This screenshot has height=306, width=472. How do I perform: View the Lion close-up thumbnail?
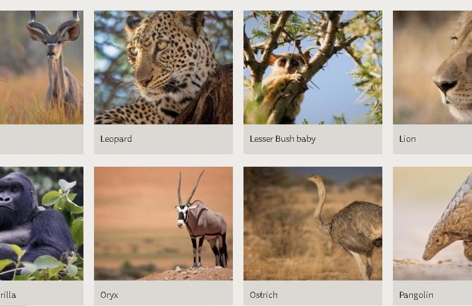click(x=432, y=67)
